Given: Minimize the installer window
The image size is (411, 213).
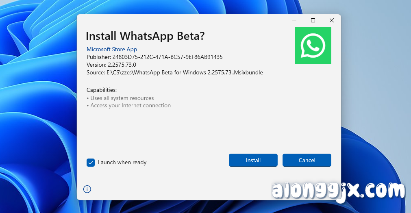Looking at the screenshot, I should pyautogui.click(x=294, y=20).
